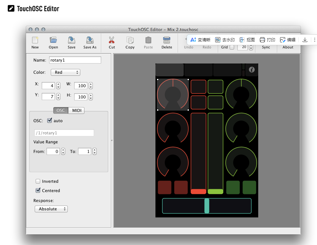Viewport: 317px width, 245px height.
Task: Click the info icon in layout preview
Action: point(251,70)
